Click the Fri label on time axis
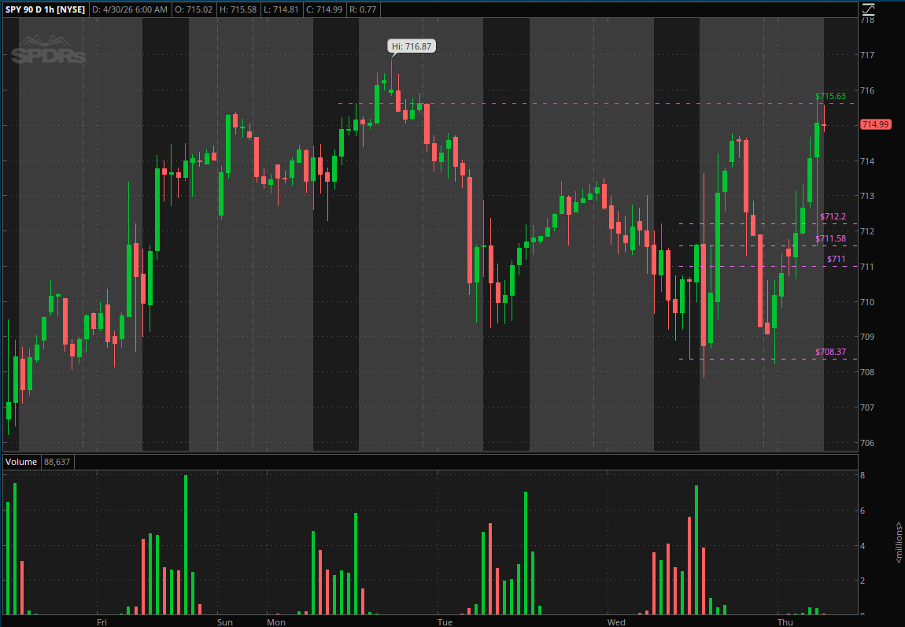The height and width of the screenshot is (627, 905). click(102, 621)
